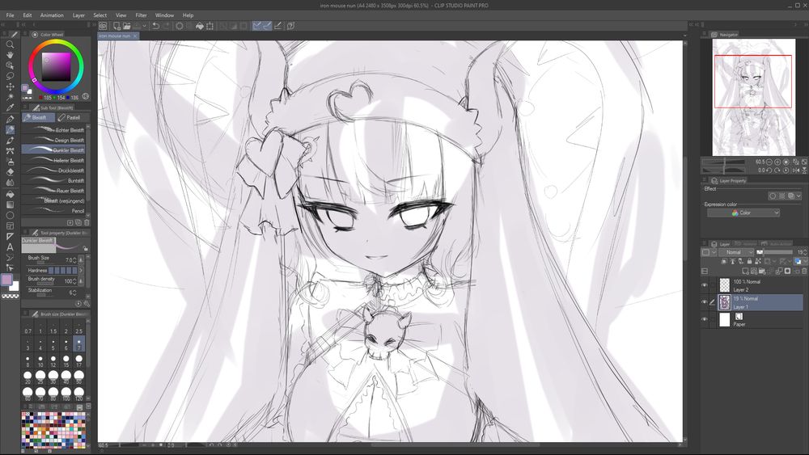The width and height of the screenshot is (809, 455).
Task: Open the Animation menu
Action: coord(52,15)
